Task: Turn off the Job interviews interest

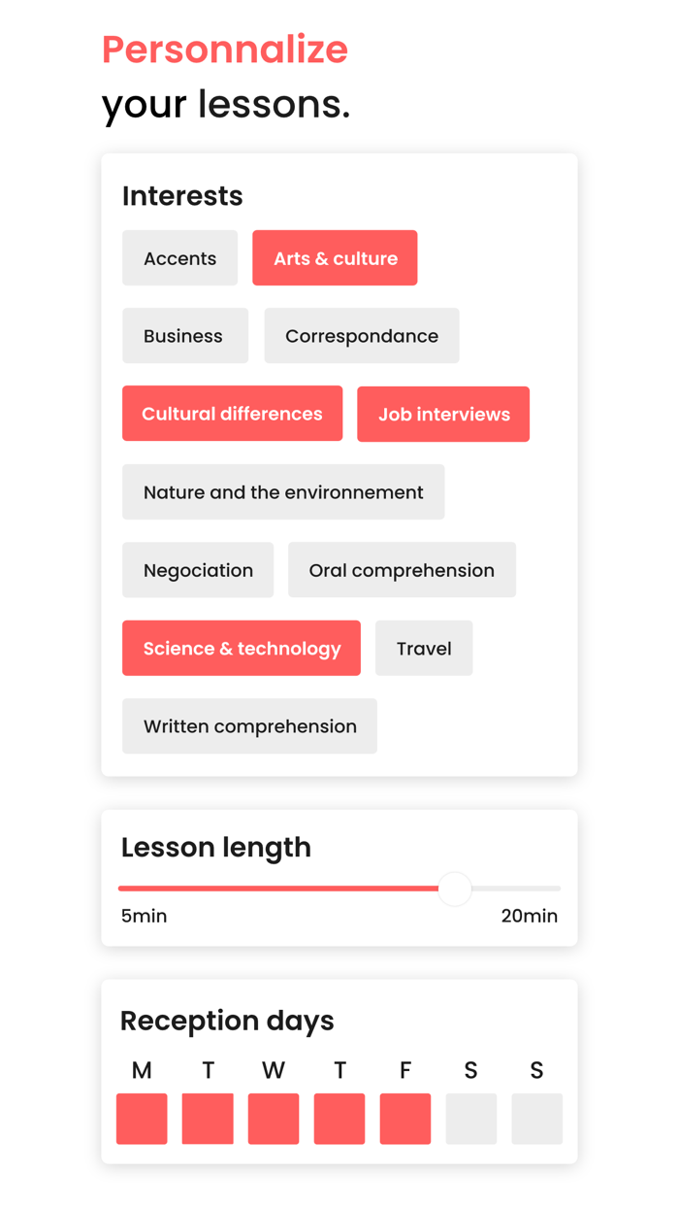Action: (x=443, y=414)
